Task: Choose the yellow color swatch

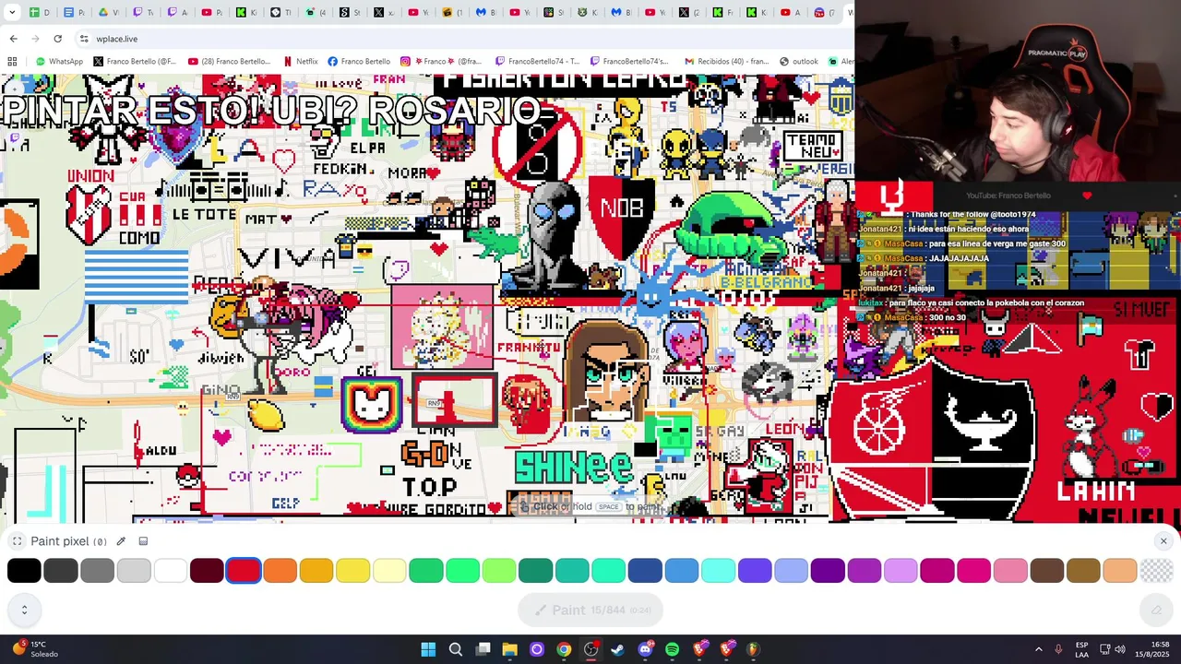Action: [x=352, y=571]
